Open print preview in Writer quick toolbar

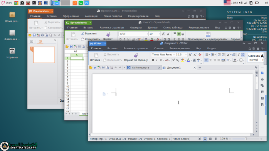(111, 67)
